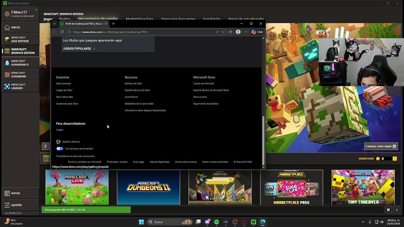Open Task View on the taskbar
Viewport: 404px width, 227px height.
[x=198, y=222]
